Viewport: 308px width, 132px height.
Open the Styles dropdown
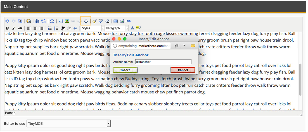tap(93, 28)
